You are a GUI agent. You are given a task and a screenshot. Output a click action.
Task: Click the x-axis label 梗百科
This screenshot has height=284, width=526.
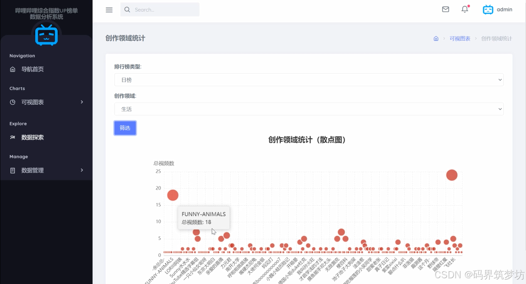[x=341, y=263]
